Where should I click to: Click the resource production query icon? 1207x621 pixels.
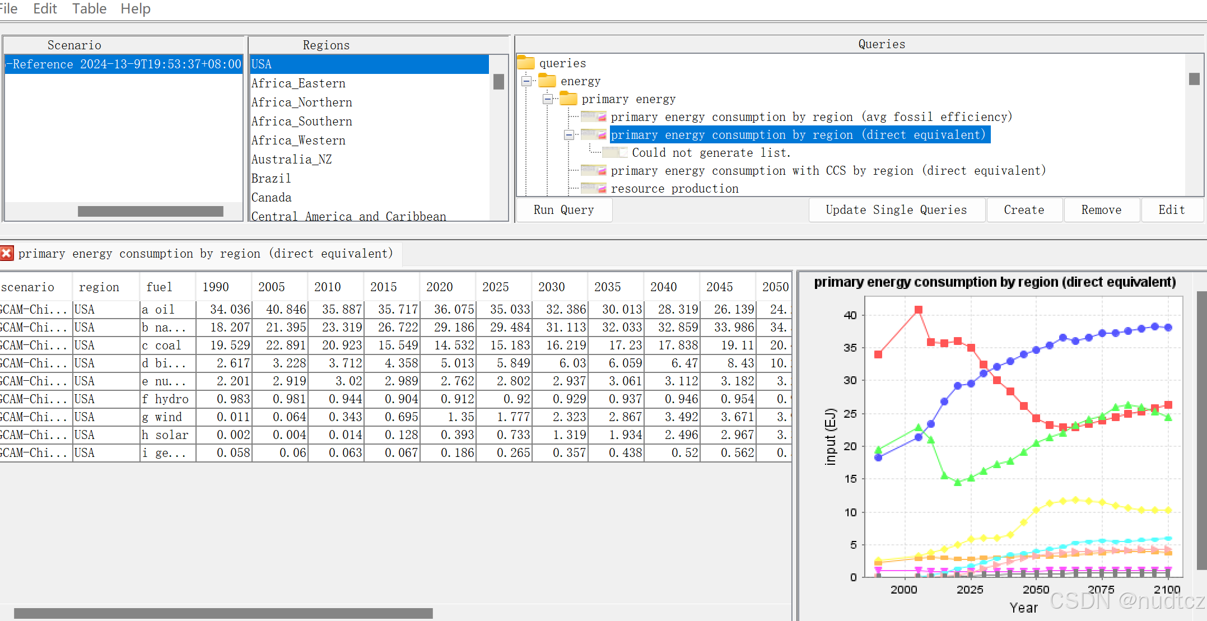click(594, 189)
